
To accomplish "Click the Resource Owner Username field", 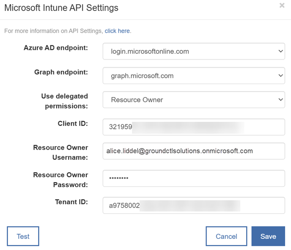I will tap(193, 151).
